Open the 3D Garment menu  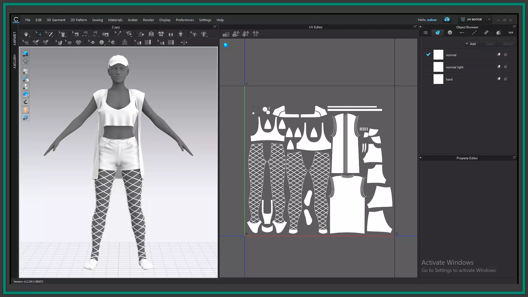[56, 20]
